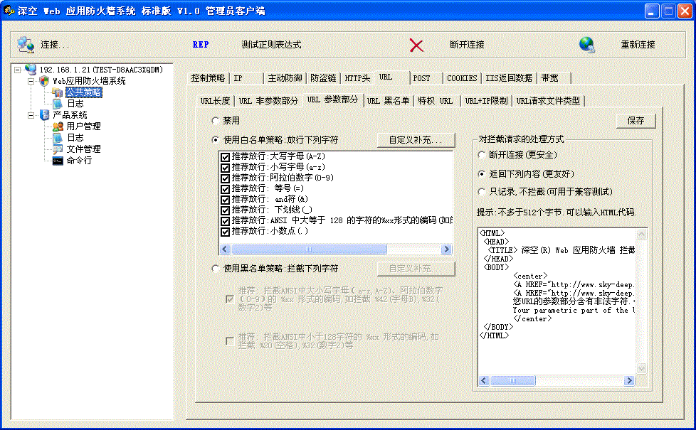Click the log icon under Web应用防火墙系统
696x430 pixels.
(x=57, y=103)
